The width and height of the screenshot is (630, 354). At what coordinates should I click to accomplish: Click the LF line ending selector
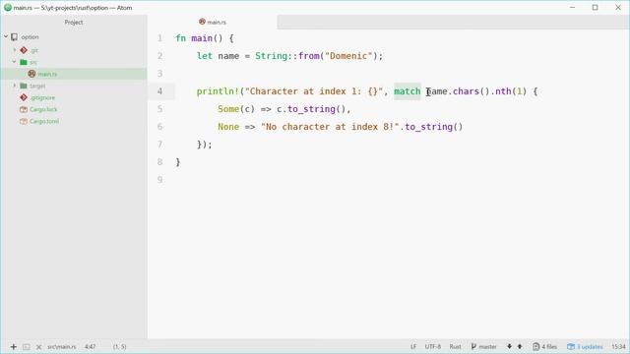point(413,346)
